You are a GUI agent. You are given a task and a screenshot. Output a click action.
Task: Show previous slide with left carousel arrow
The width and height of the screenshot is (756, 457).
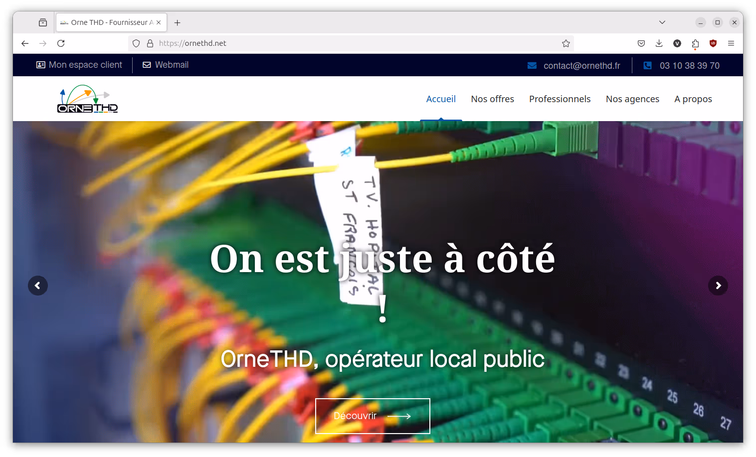(x=38, y=286)
